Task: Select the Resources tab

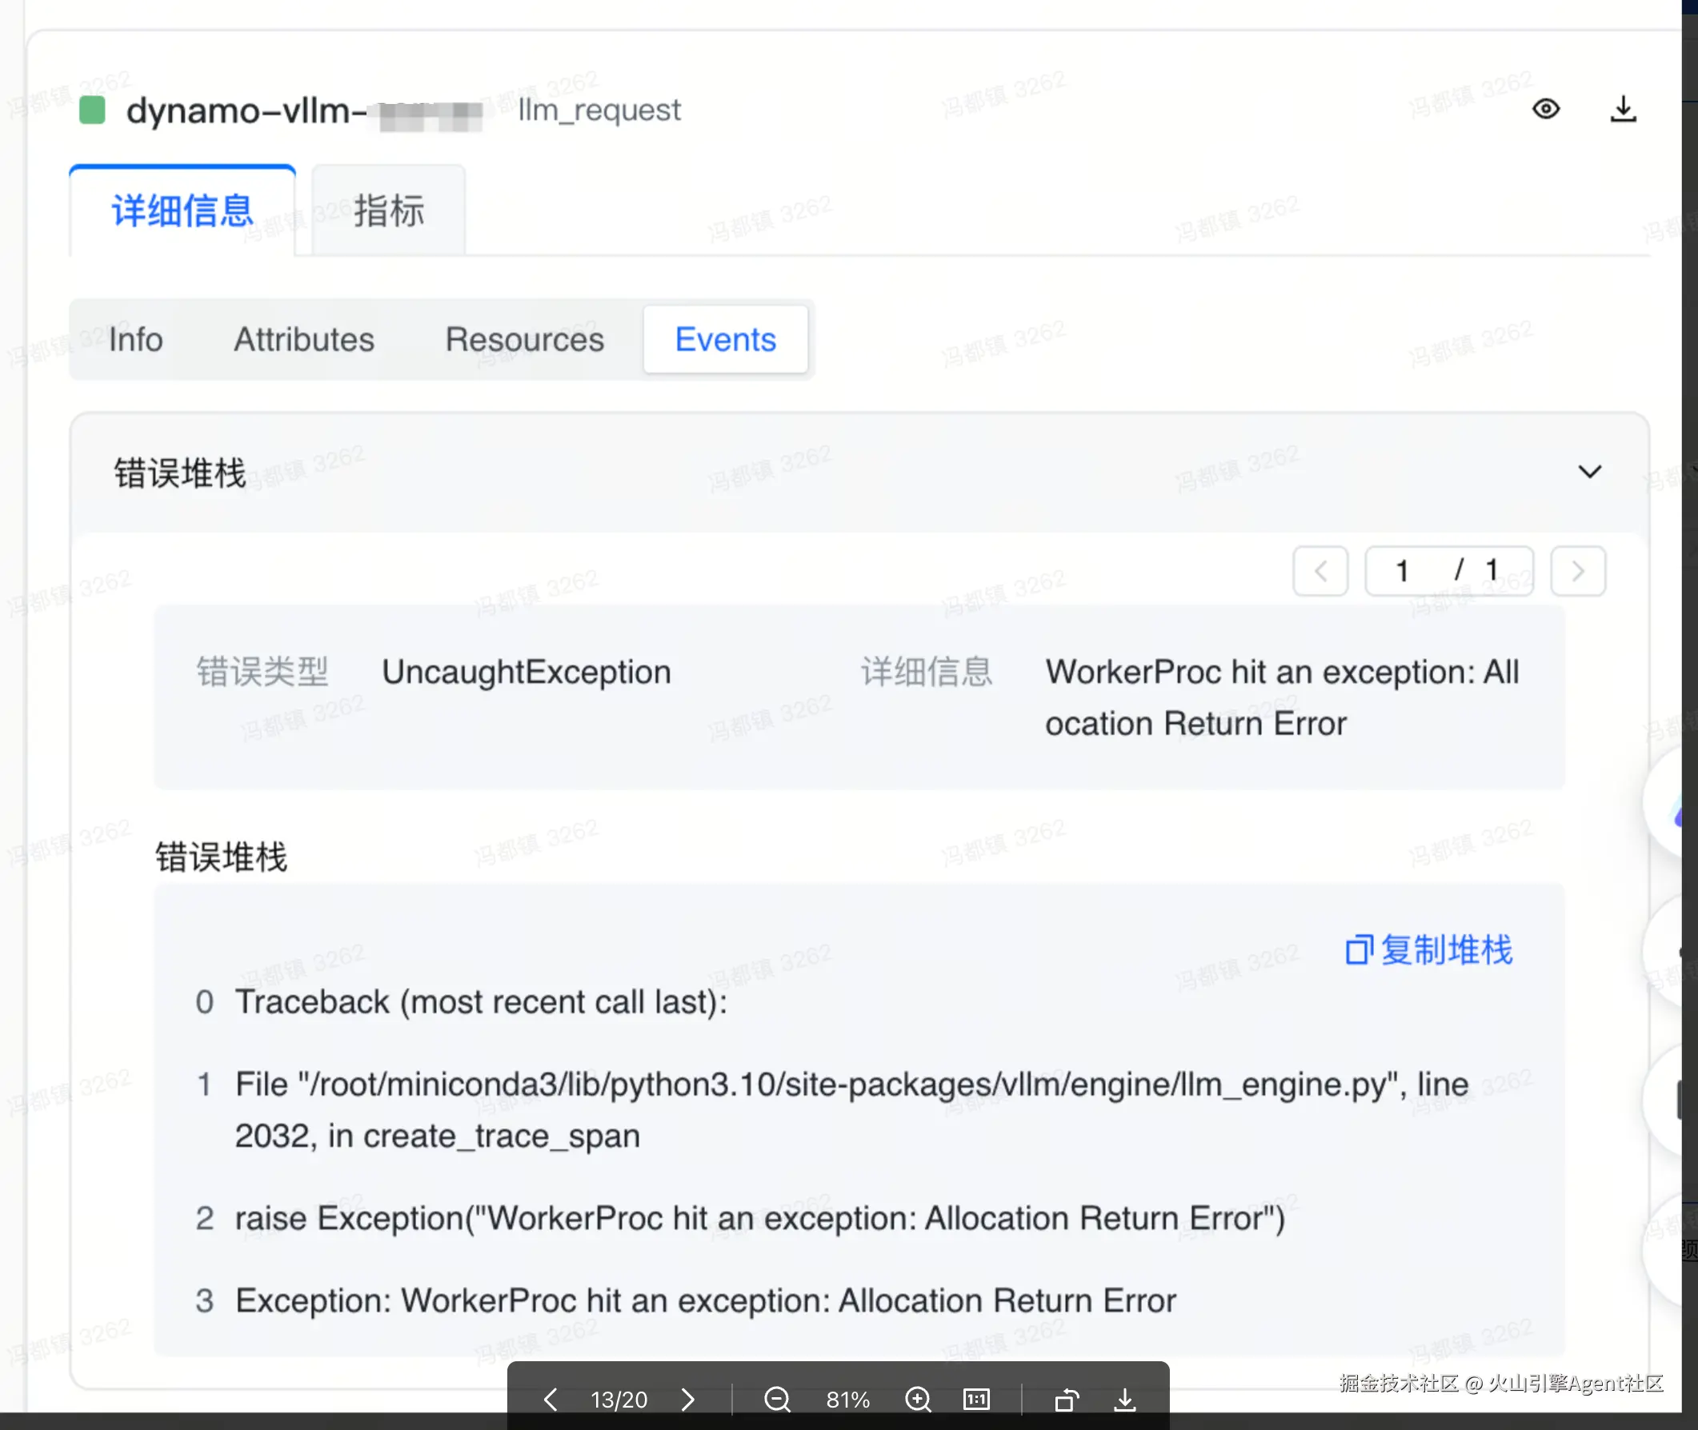Action: (525, 339)
